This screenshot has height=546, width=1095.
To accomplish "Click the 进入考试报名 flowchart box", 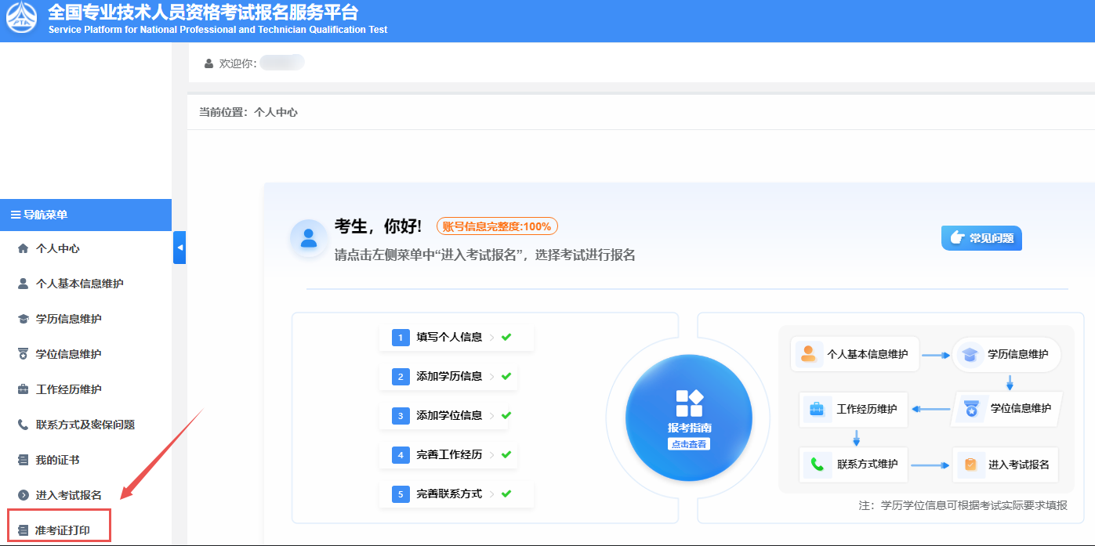I will [1006, 465].
